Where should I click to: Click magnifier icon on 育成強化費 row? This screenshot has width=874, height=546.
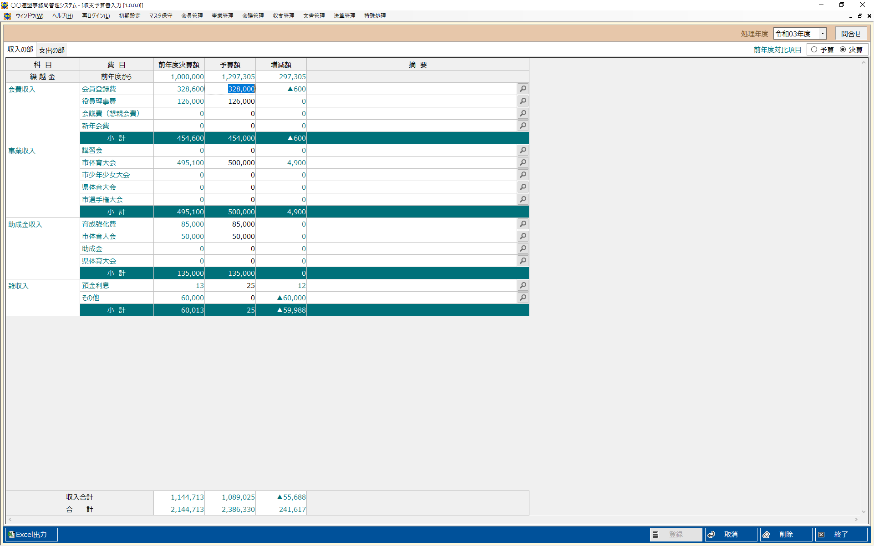pos(523,224)
